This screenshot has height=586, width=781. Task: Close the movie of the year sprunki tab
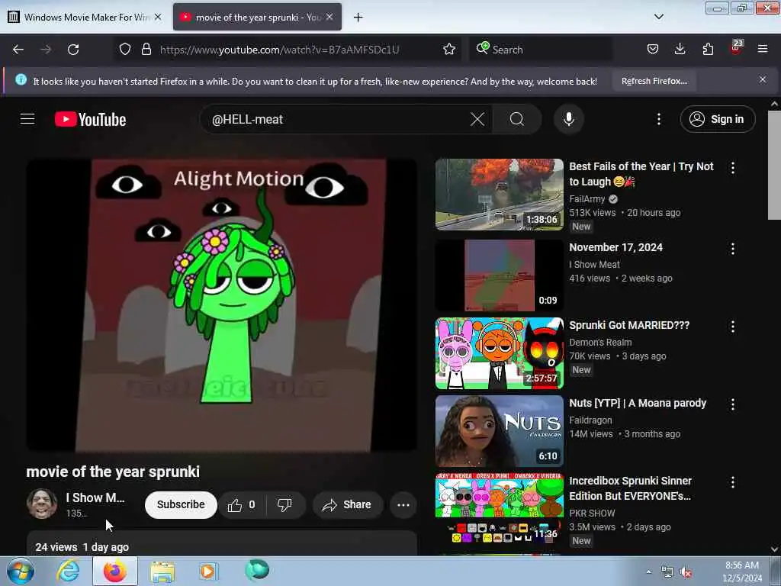pos(329,17)
